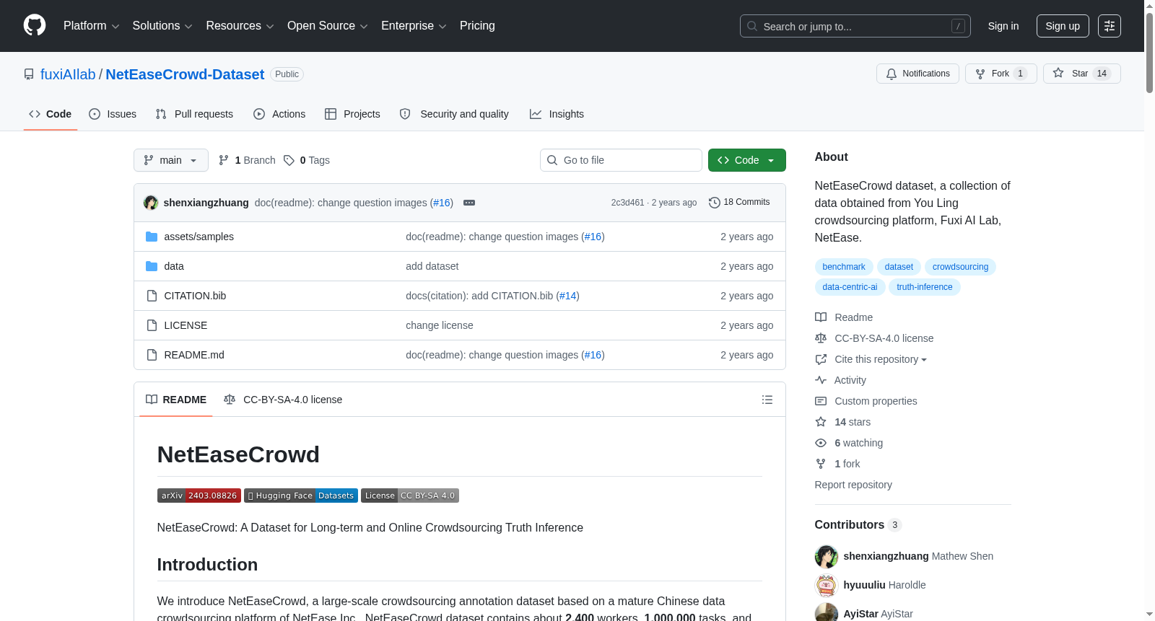Viewport: 1155px width, 621px height.
Task: View the 6 watching link
Action: pos(849,443)
